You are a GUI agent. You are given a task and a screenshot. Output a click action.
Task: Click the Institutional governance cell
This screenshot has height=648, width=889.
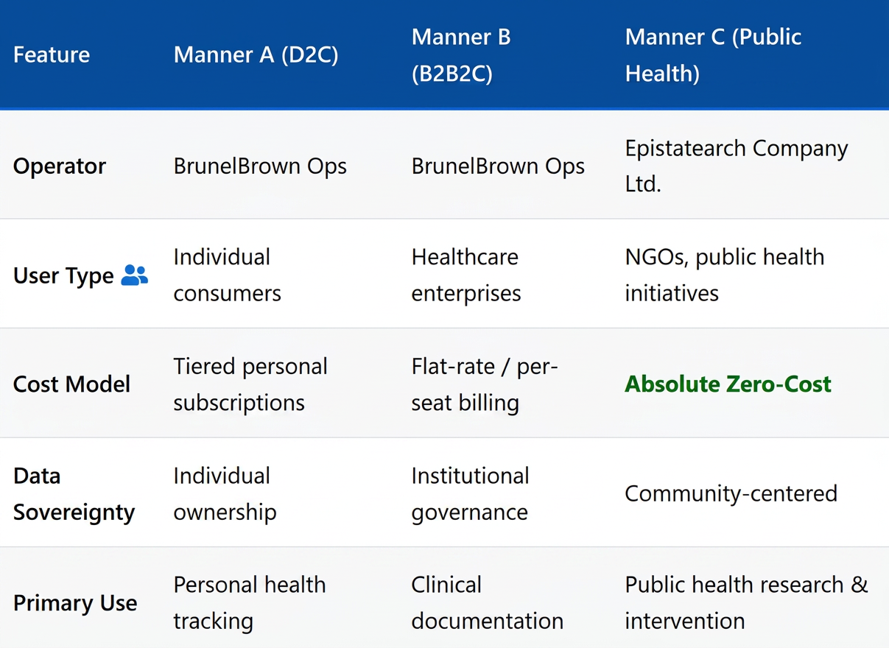(470, 493)
